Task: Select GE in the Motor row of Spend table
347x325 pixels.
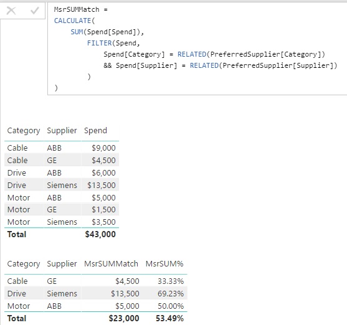Action: coord(52,210)
